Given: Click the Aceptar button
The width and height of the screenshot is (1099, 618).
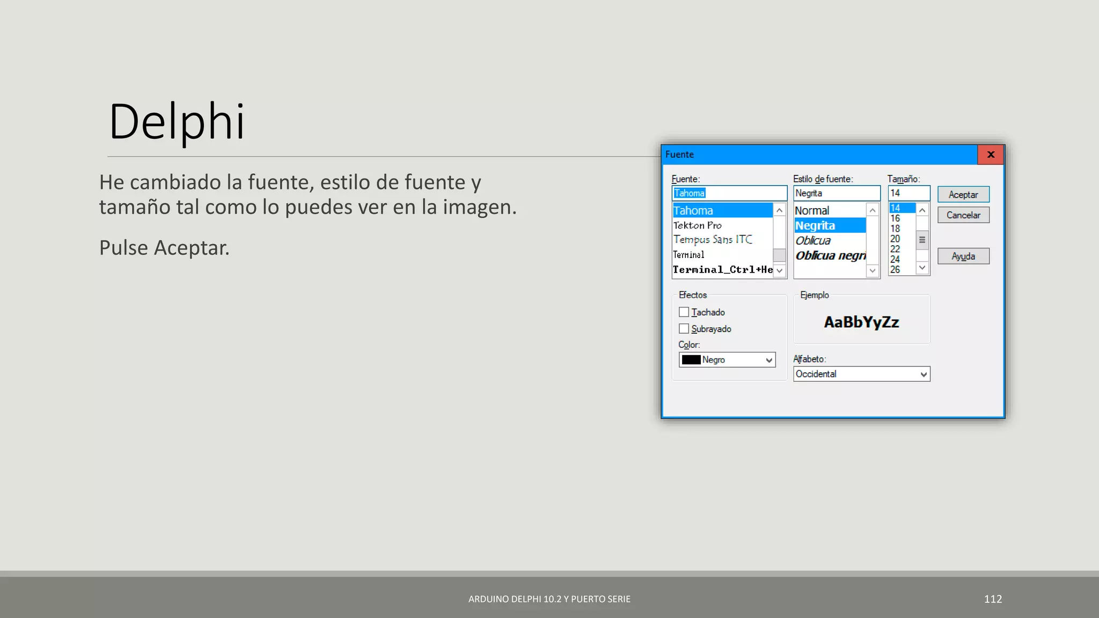Looking at the screenshot, I should point(963,195).
